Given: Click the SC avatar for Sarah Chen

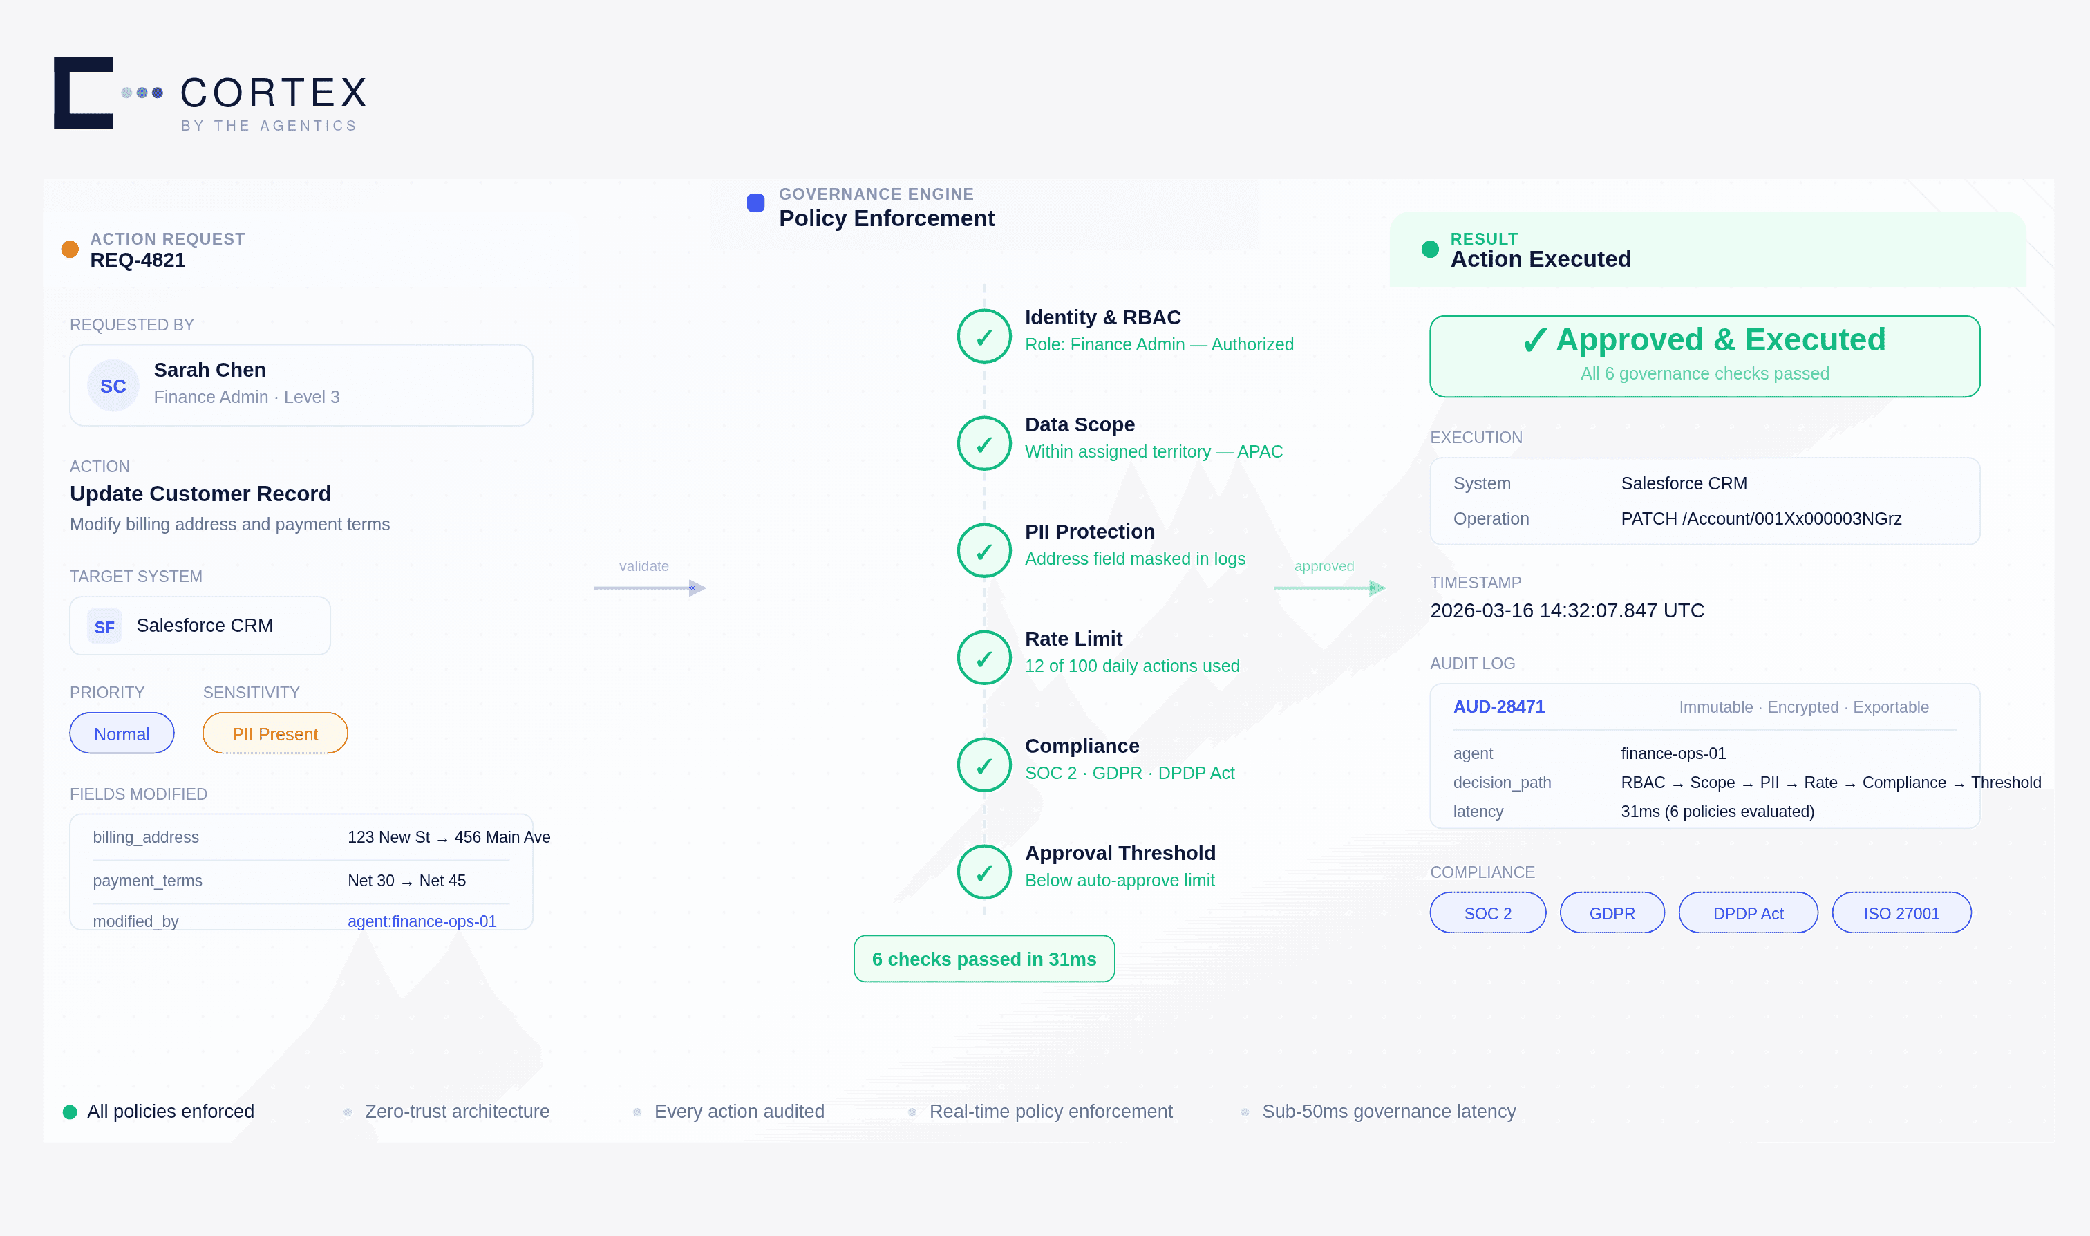Looking at the screenshot, I should tap(113, 386).
